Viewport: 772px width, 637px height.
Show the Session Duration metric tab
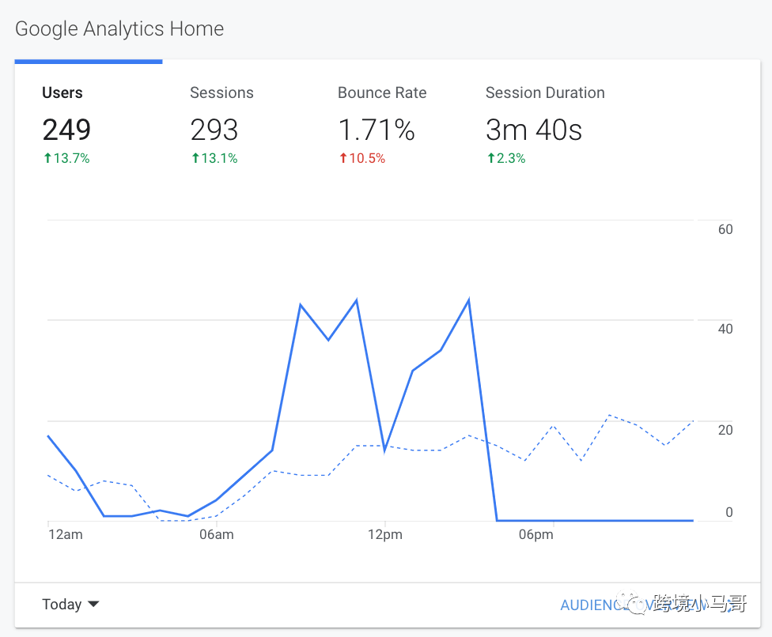coord(545,93)
